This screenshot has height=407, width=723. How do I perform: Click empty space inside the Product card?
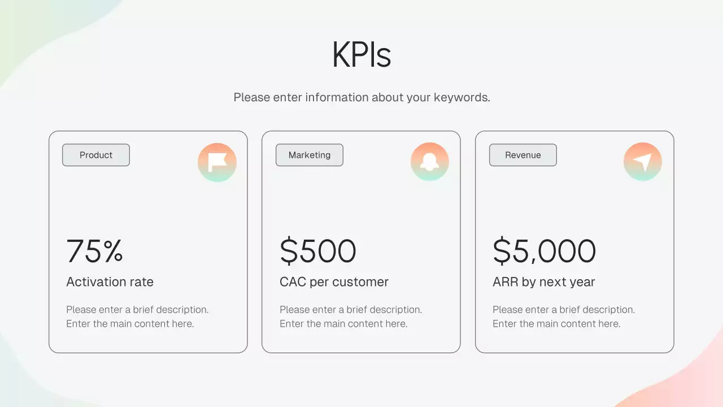148,203
